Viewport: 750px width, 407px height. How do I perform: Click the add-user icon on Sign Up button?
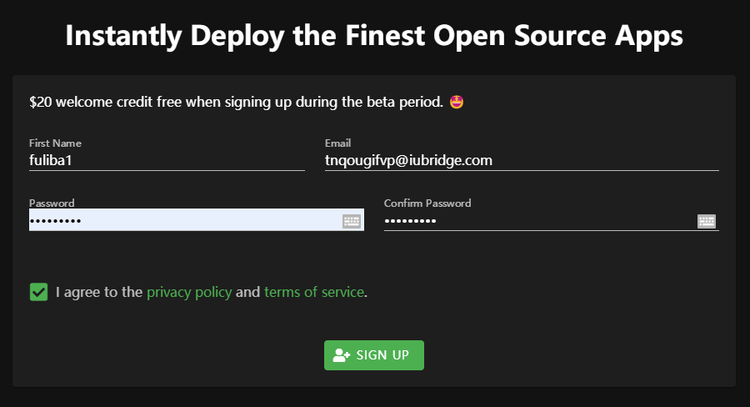click(342, 355)
